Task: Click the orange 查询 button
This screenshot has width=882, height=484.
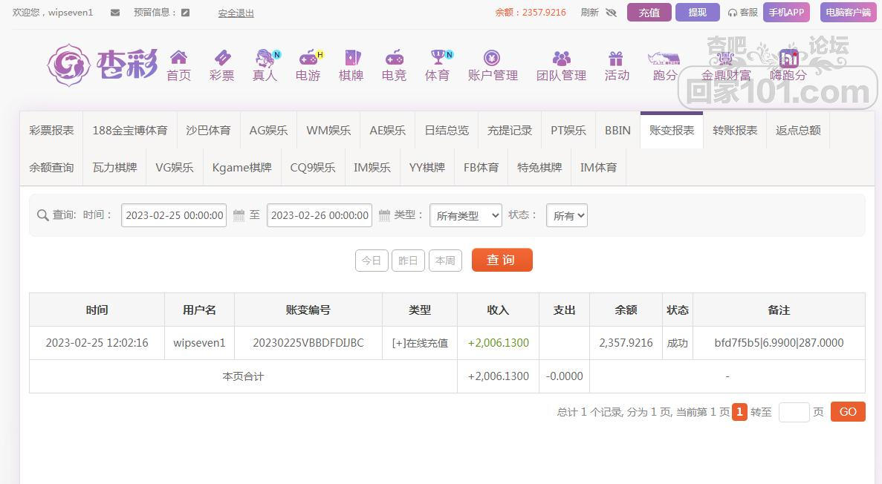Action: point(502,260)
